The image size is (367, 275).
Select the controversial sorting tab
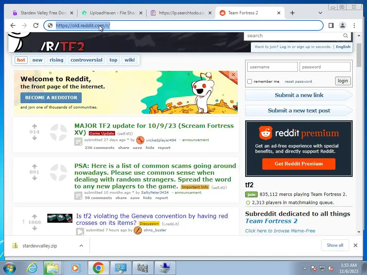86,60
